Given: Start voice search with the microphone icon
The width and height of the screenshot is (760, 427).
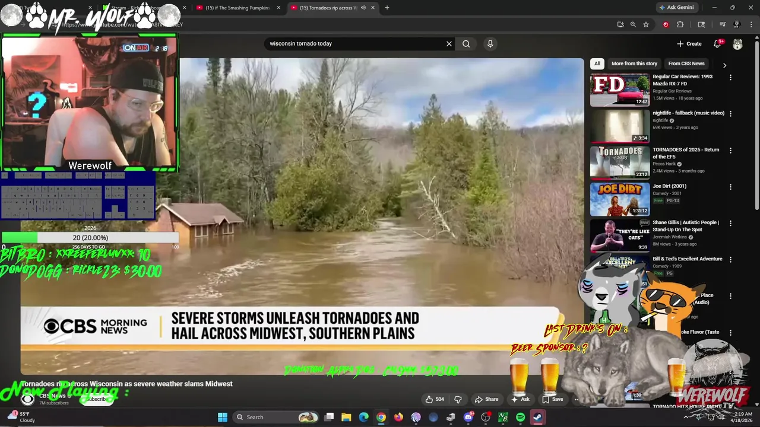Looking at the screenshot, I should click(490, 43).
